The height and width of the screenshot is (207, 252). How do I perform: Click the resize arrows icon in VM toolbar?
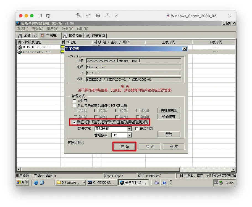tap(88, 15)
